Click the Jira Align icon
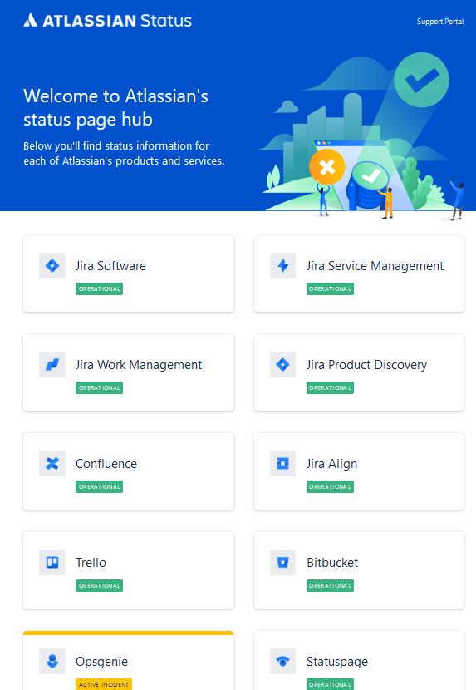Viewport: 476px width, 690px height. pyautogui.click(x=283, y=463)
